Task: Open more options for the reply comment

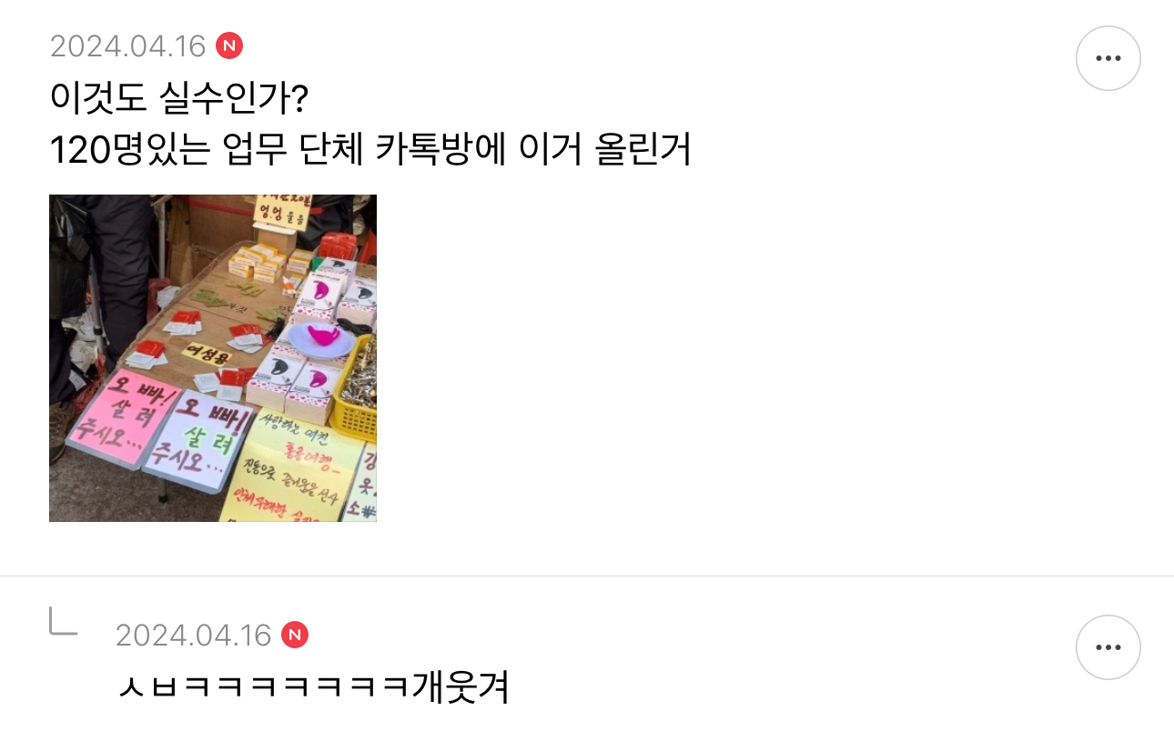Action: pyautogui.click(x=1108, y=647)
